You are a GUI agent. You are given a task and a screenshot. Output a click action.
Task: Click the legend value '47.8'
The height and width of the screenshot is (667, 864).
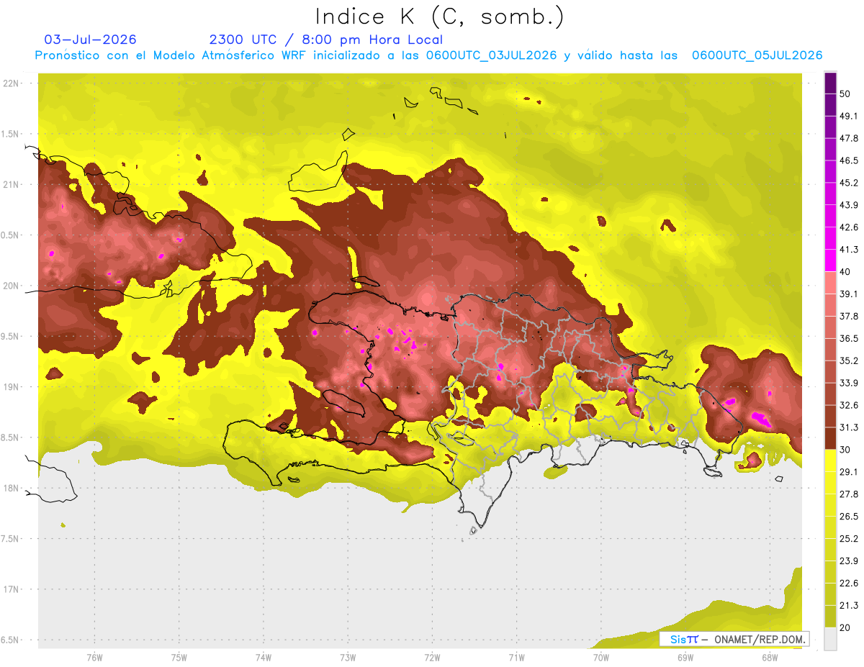tap(849, 138)
